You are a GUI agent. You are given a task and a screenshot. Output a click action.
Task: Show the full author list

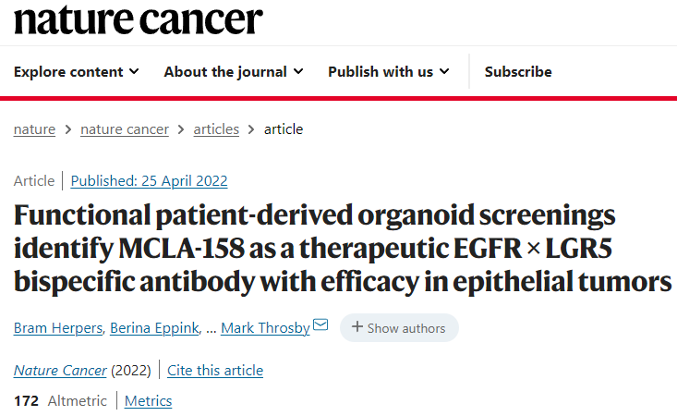coord(399,328)
